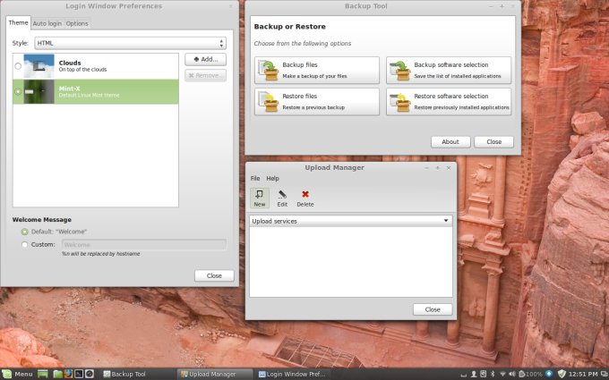Click the Options tab in Login Preferences

(x=77, y=23)
